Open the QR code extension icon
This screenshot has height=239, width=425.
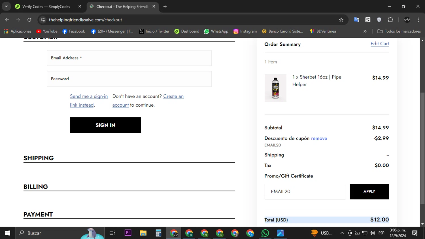pyautogui.click(x=368, y=20)
